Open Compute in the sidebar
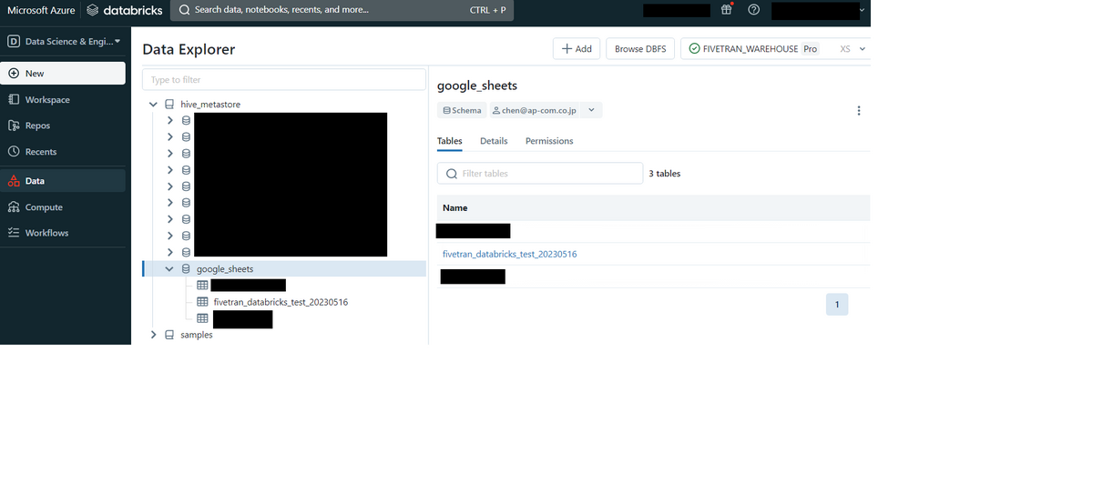Image resolution: width=1093 pixels, height=483 pixels. click(x=63, y=207)
